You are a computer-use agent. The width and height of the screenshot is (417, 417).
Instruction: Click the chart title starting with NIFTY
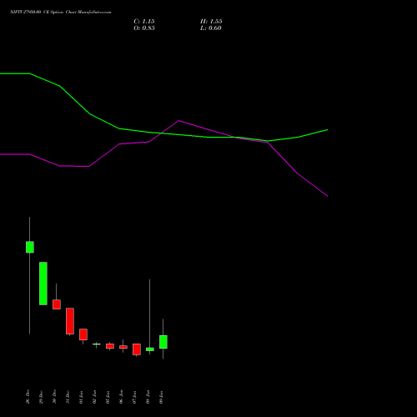click(x=60, y=12)
